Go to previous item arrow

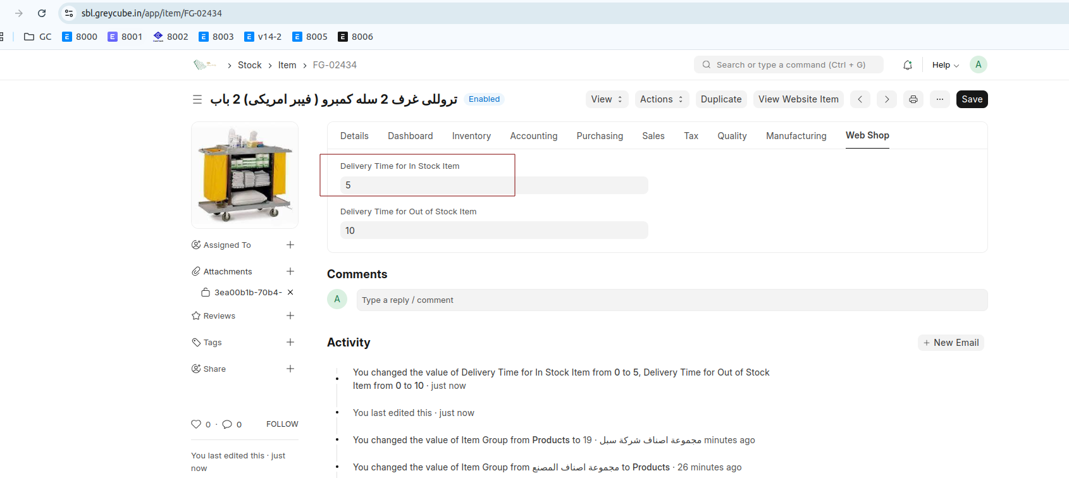pos(860,99)
